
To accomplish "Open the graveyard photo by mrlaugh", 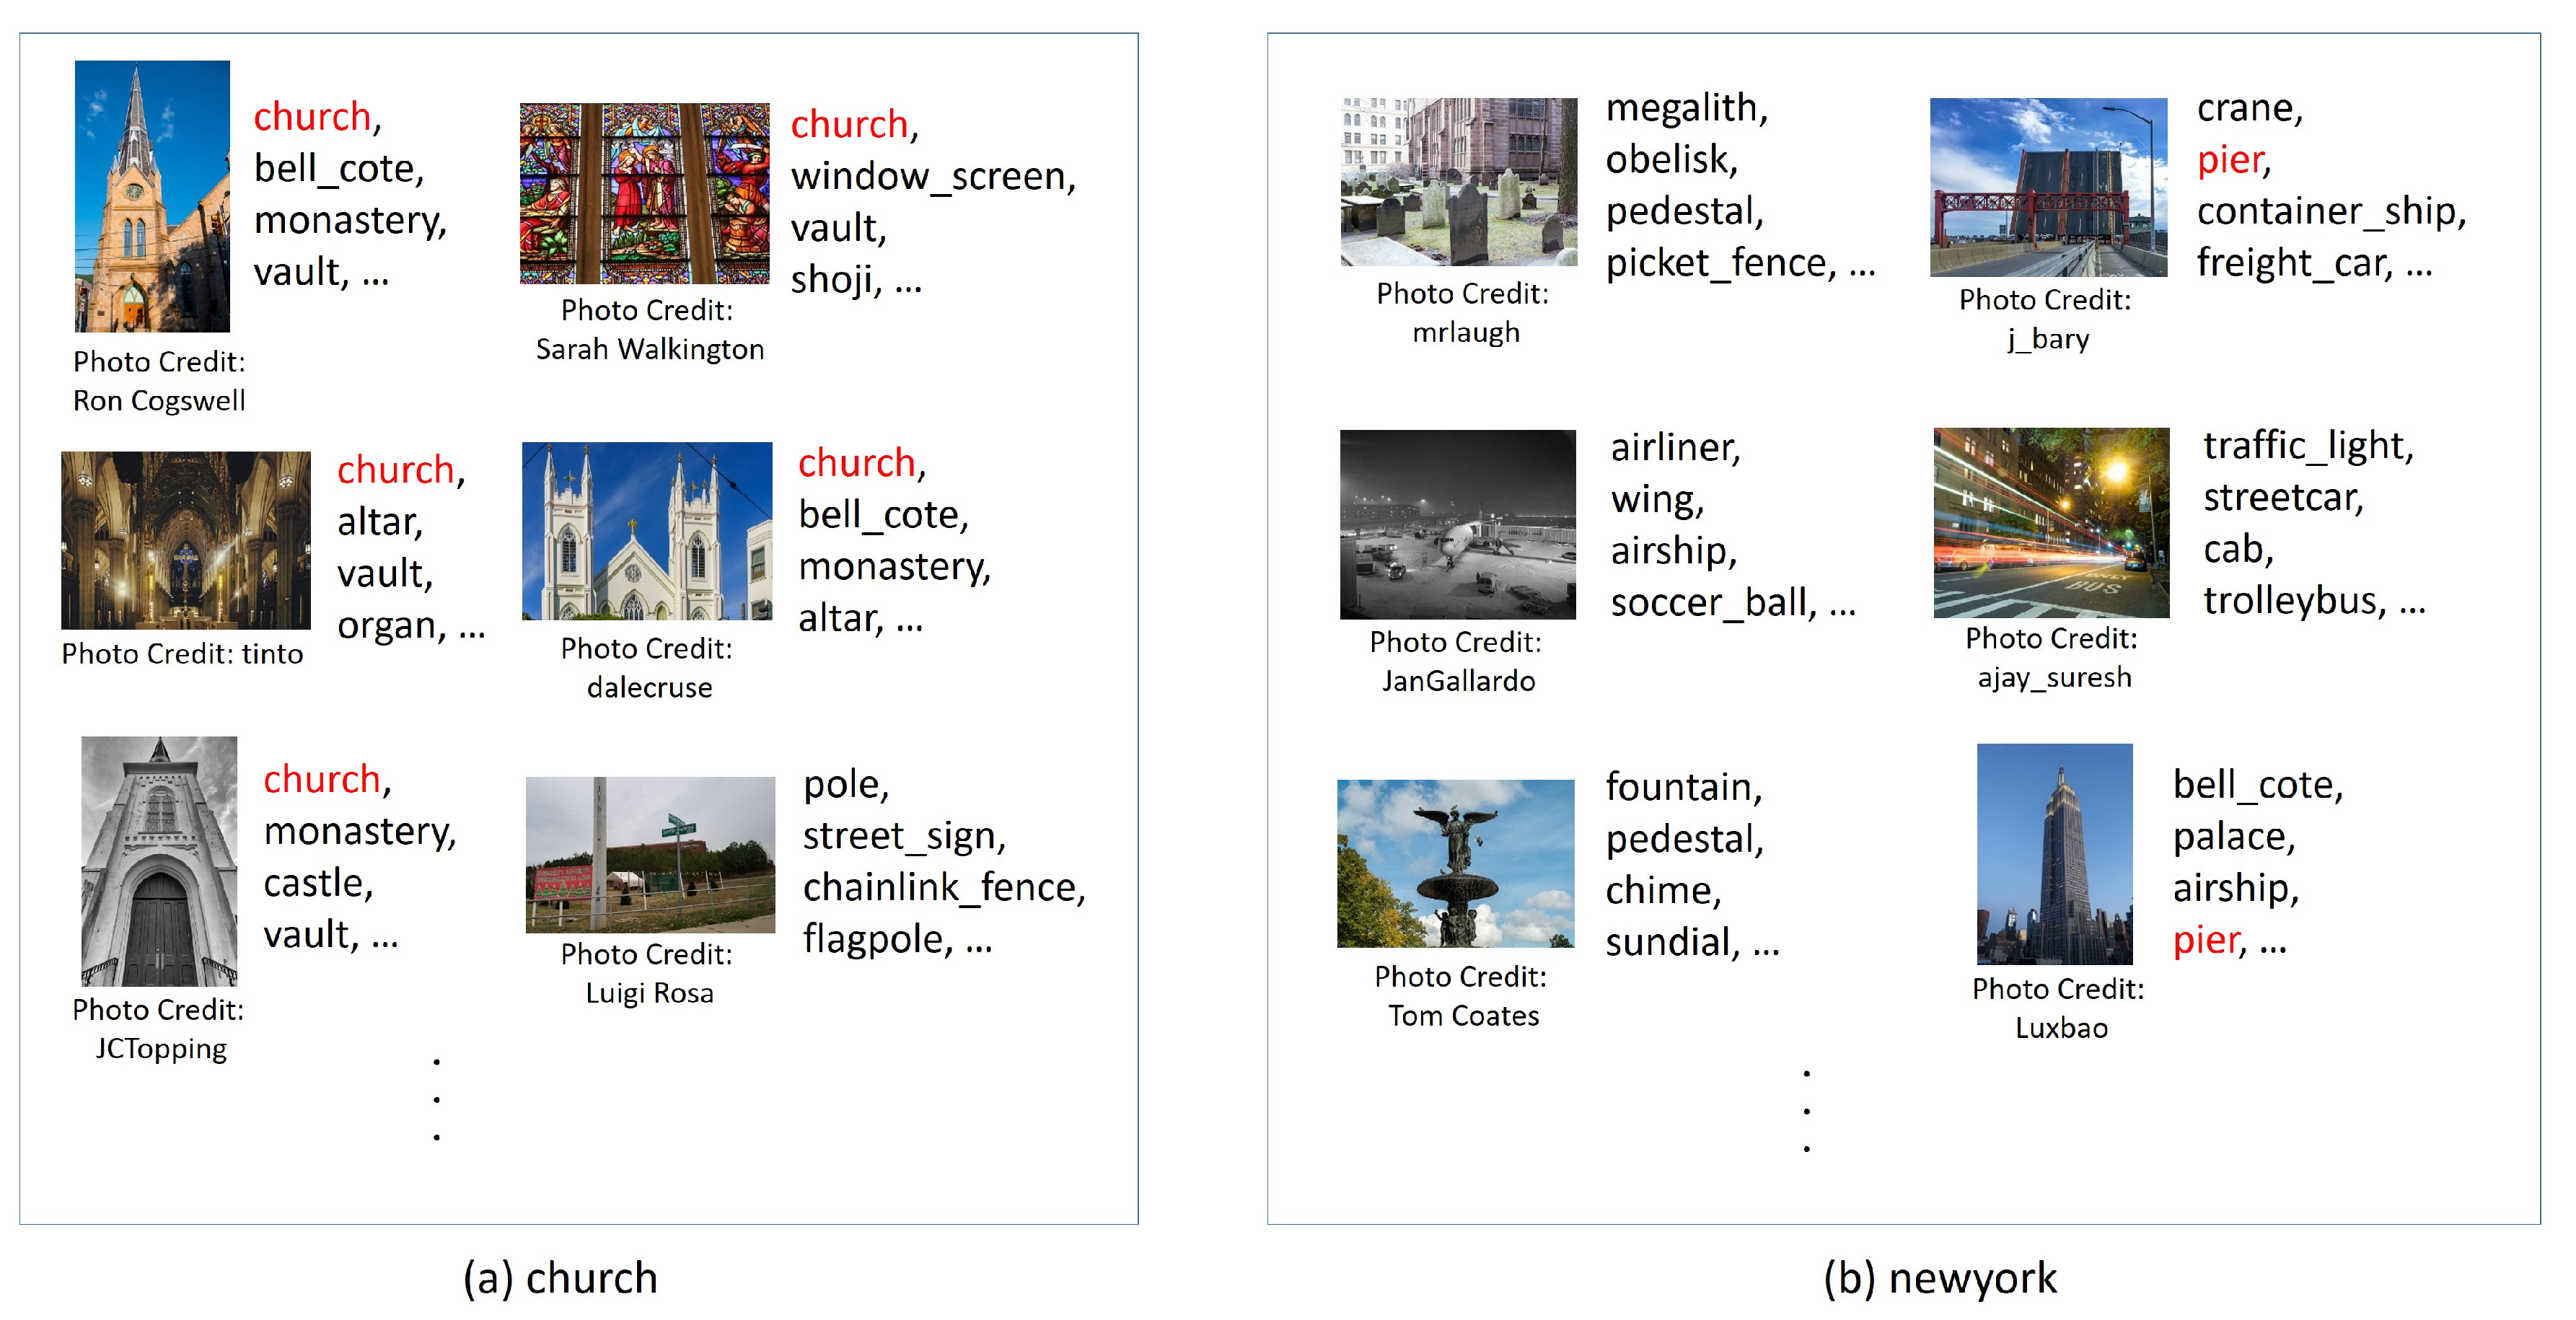I will point(1458,181).
